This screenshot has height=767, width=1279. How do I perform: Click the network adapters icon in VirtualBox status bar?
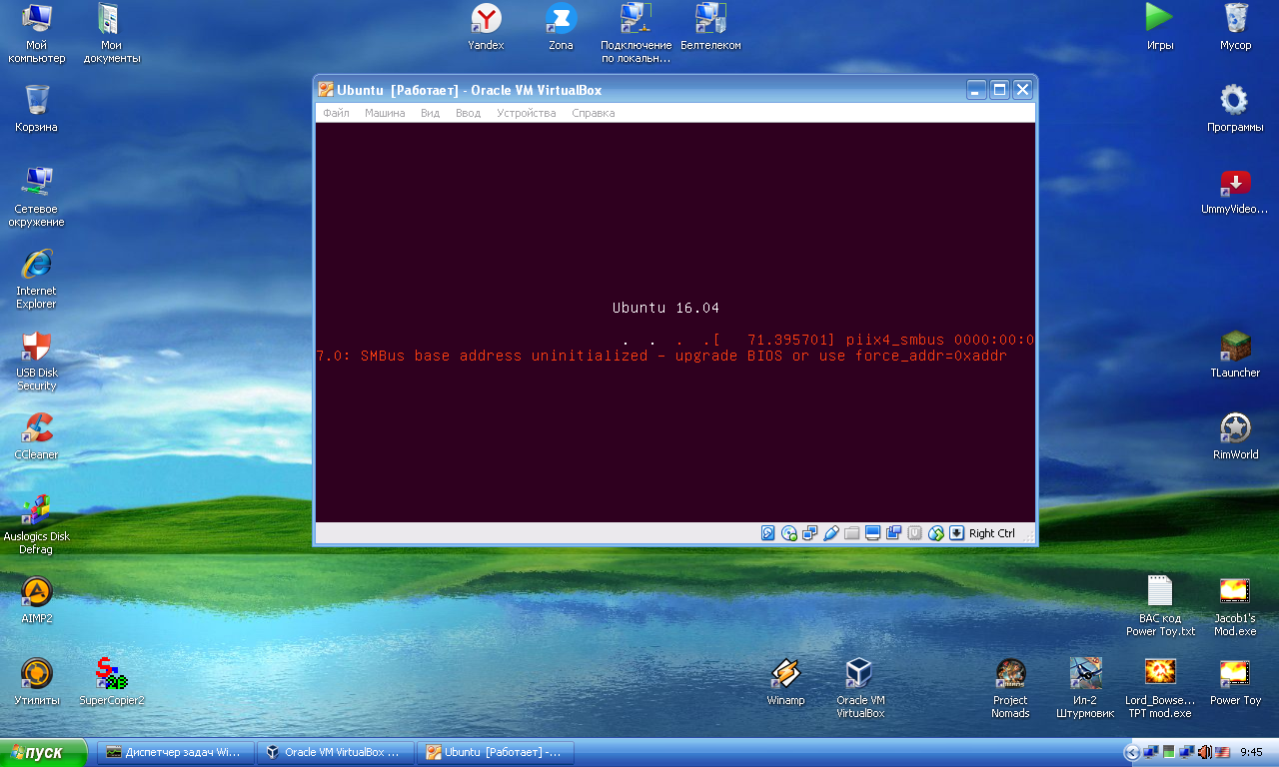click(810, 533)
